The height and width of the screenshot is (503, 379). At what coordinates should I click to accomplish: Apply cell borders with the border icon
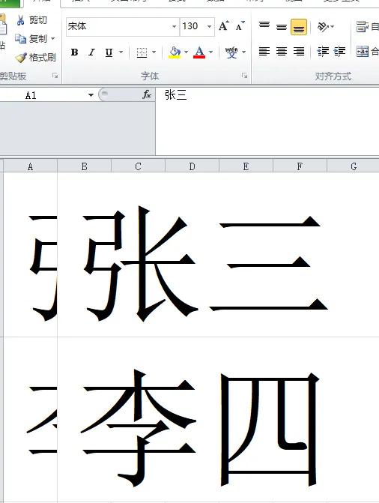(142, 52)
